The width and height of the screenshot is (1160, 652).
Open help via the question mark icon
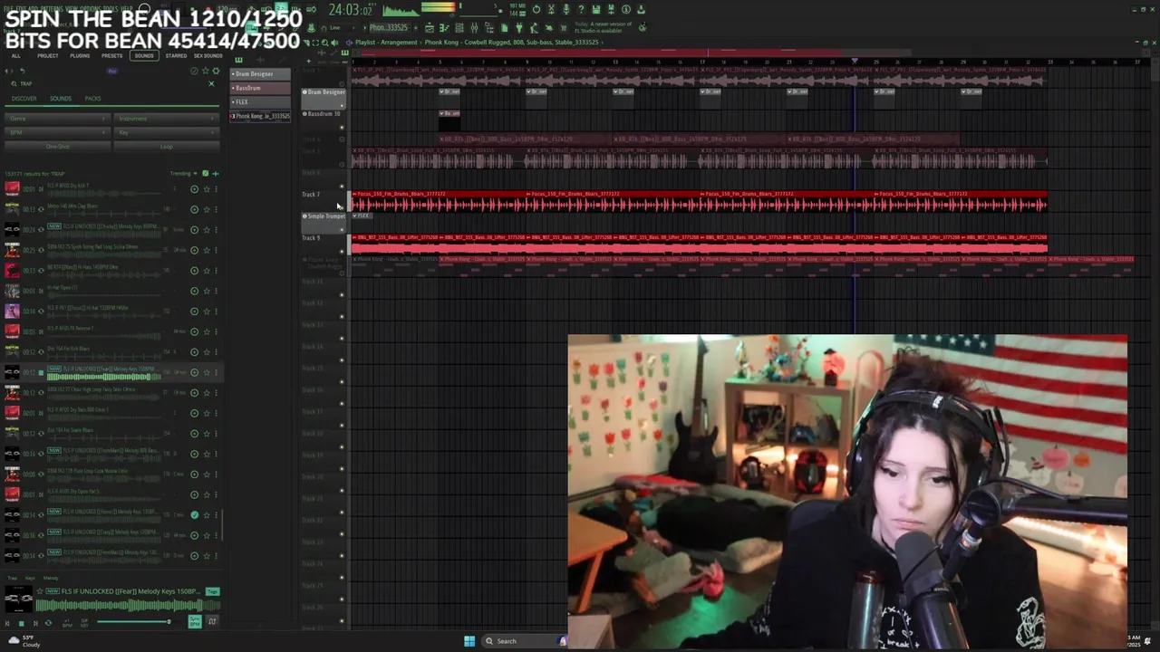click(x=581, y=9)
